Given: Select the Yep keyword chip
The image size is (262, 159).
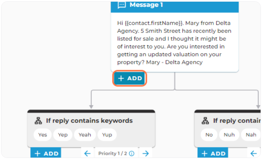Looking at the screenshot, I should pyautogui.click(x=63, y=135).
